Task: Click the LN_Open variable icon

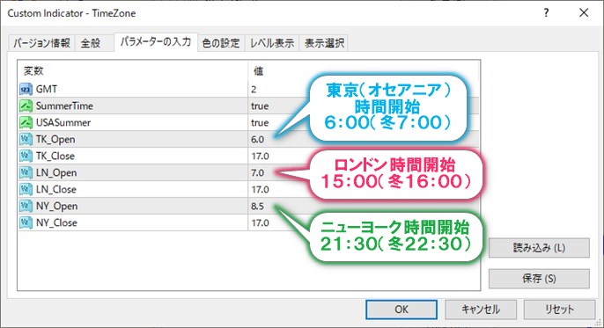Action: coord(26,172)
